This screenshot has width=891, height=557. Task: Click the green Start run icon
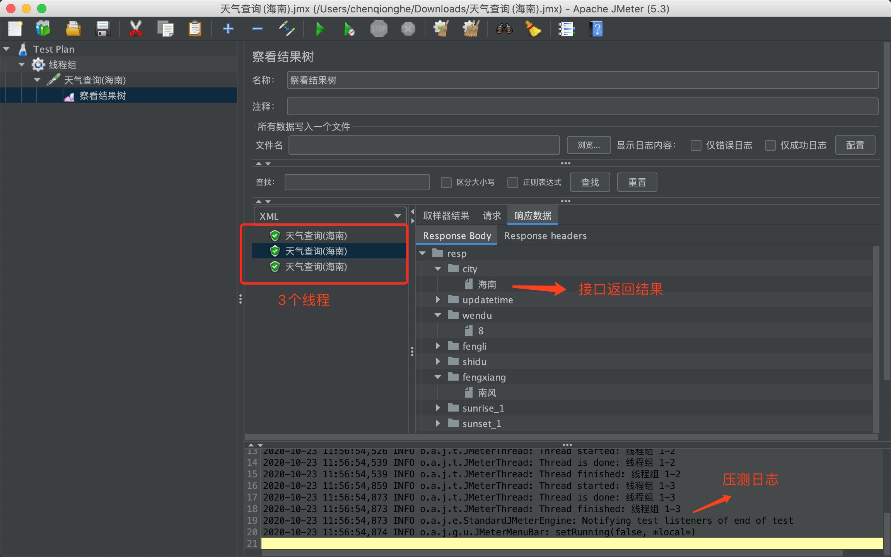tap(320, 29)
